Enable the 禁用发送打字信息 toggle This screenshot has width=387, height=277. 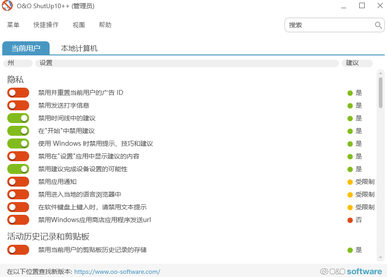coord(18,105)
